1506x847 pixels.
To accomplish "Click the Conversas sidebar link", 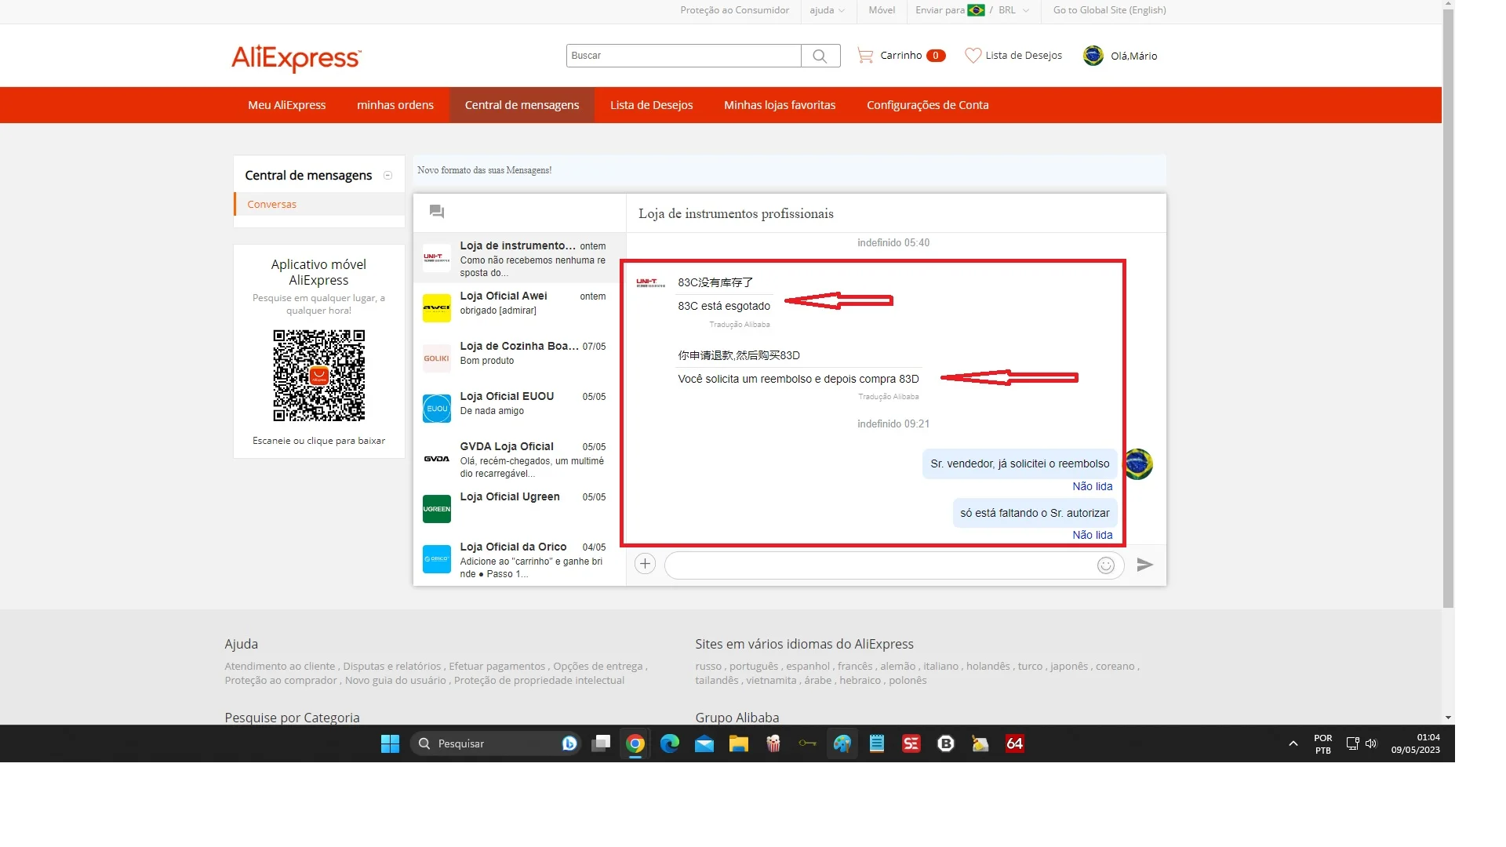I will (271, 204).
